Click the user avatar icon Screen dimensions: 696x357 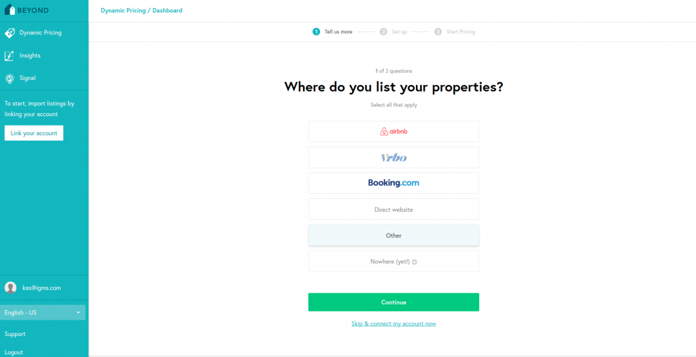point(10,288)
